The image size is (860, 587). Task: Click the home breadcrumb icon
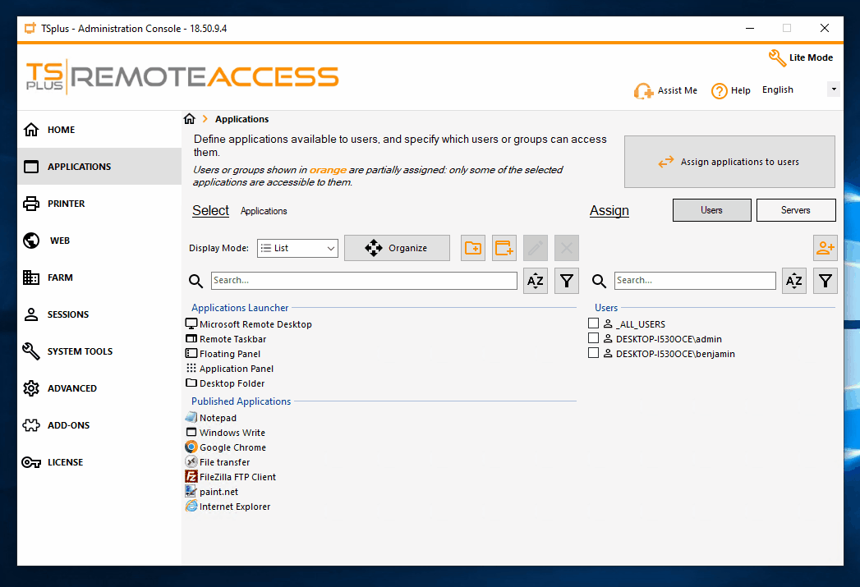[x=190, y=119]
